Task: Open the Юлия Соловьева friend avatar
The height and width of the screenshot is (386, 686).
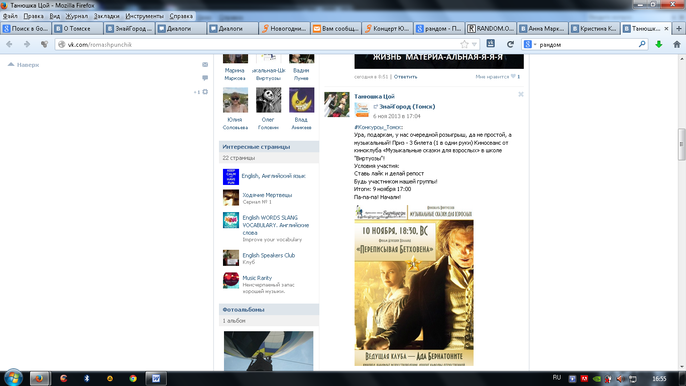Action: [x=236, y=100]
